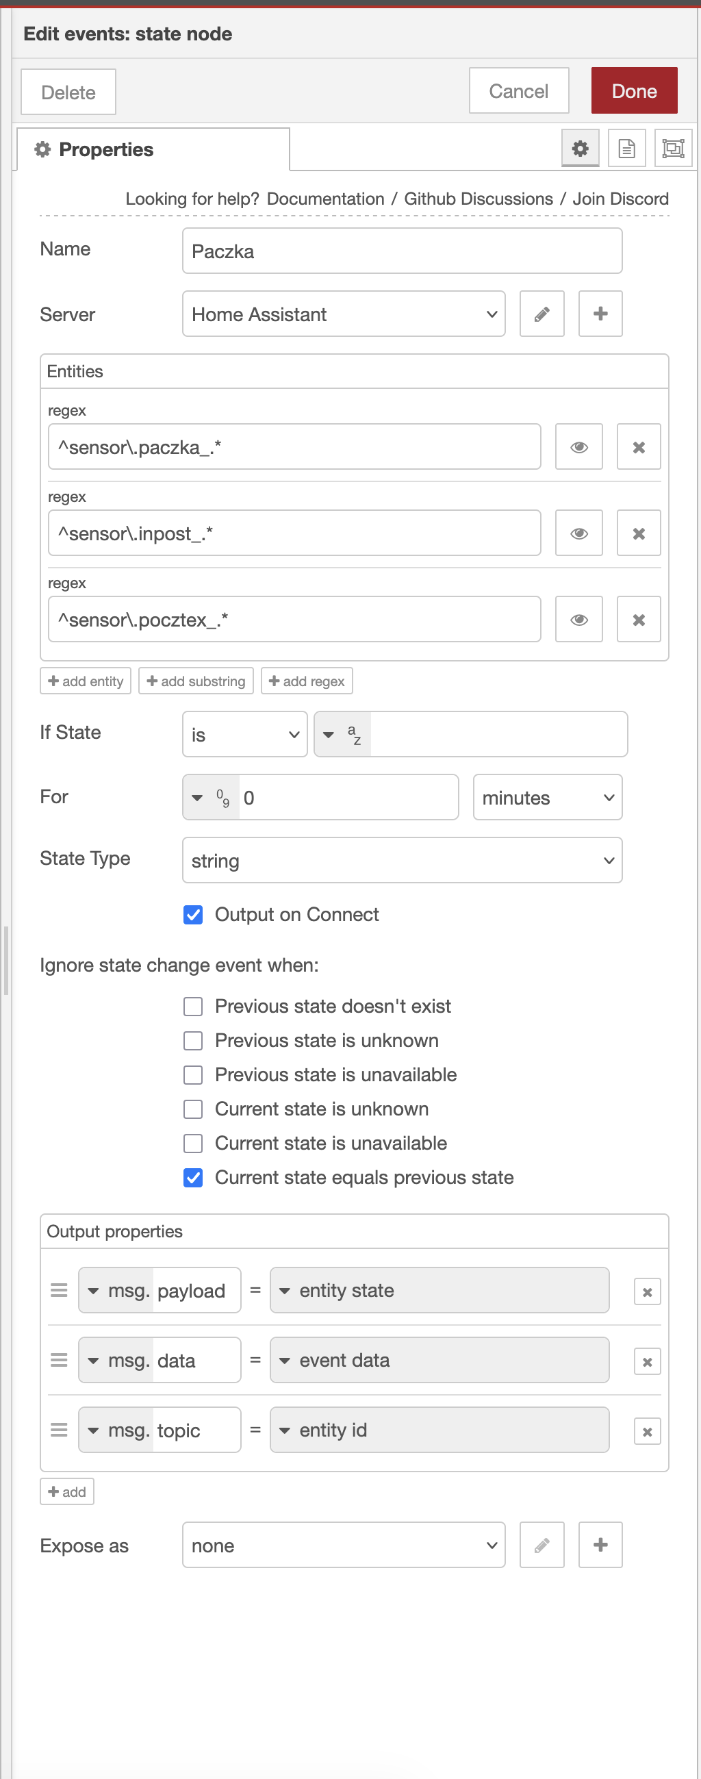Remove the paczka regex entity row
This screenshot has width=701, height=1779.
click(x=638, y=448)
